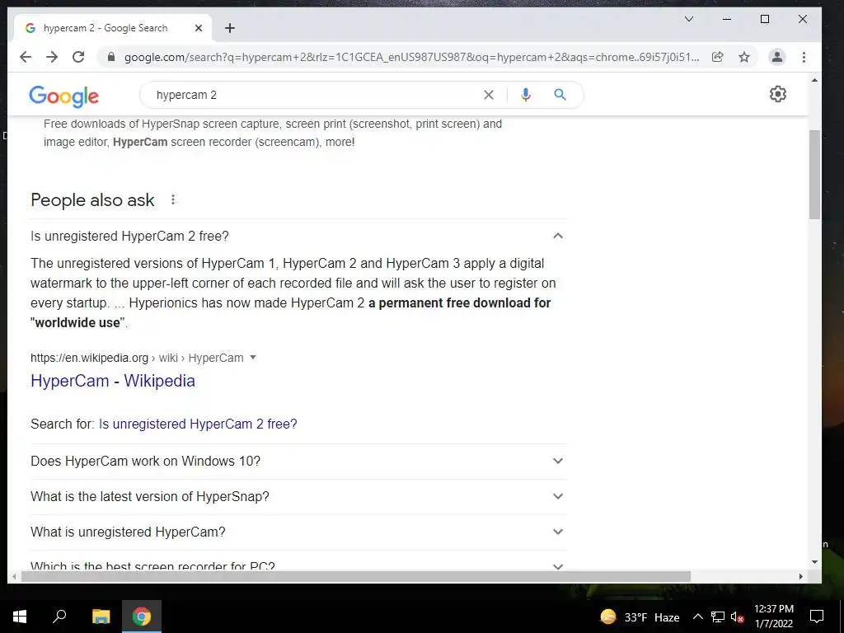The width and height of the screenshot is (844, 633).
Task: Open weather widget showing 33°F Haze
Action: [x=640, y=617]
